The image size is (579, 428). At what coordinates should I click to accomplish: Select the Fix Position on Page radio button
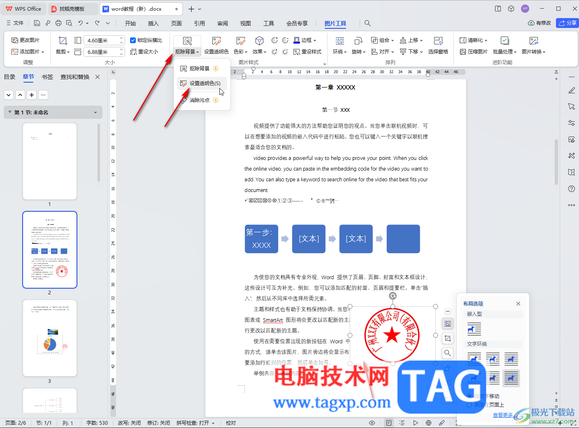click(x=470, y=405)
